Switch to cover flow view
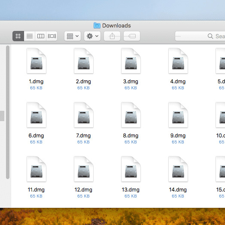Image resolution: width=225 pixels, height=225 pixels. tap(52, 36)
